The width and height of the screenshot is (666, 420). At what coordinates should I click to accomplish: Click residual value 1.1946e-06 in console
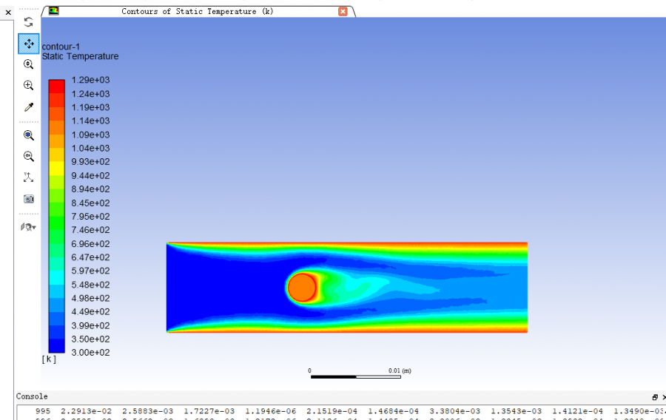pos(271,411)
